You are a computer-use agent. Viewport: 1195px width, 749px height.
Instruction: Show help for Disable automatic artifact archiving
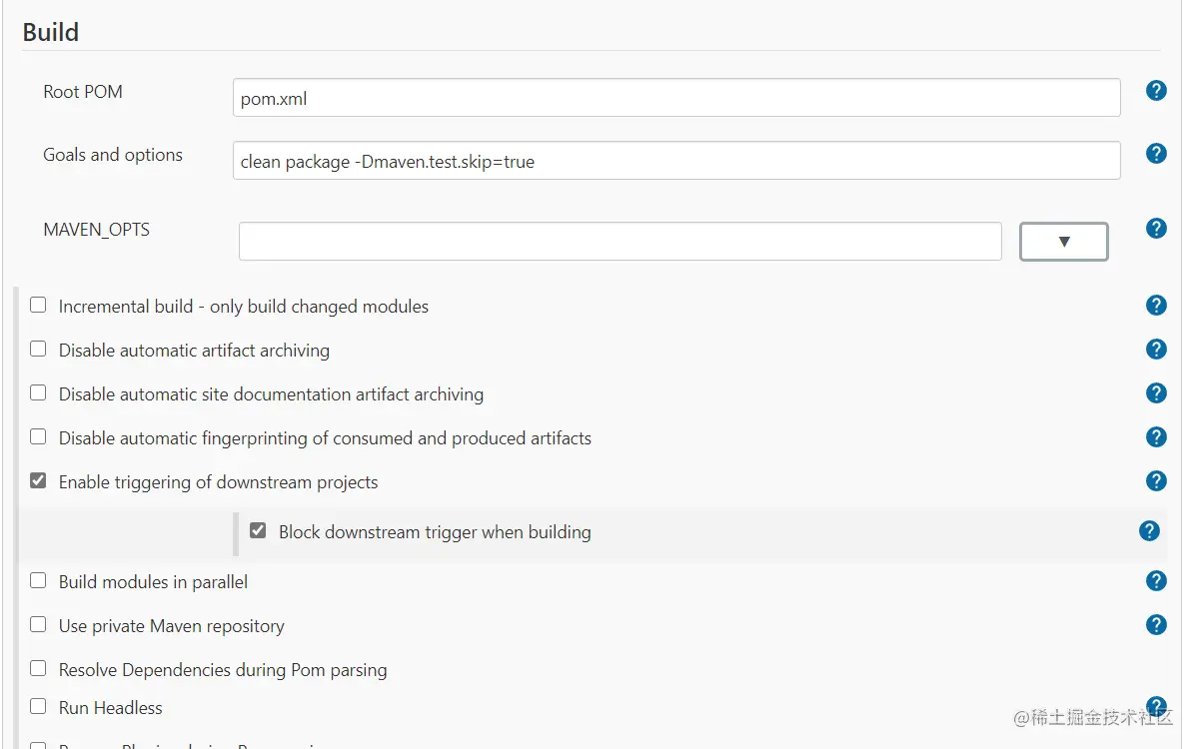point(1156,350)
